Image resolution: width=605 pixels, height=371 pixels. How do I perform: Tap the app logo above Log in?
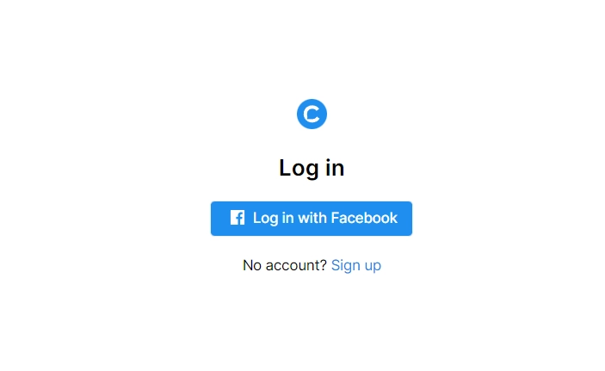[312, 114]
